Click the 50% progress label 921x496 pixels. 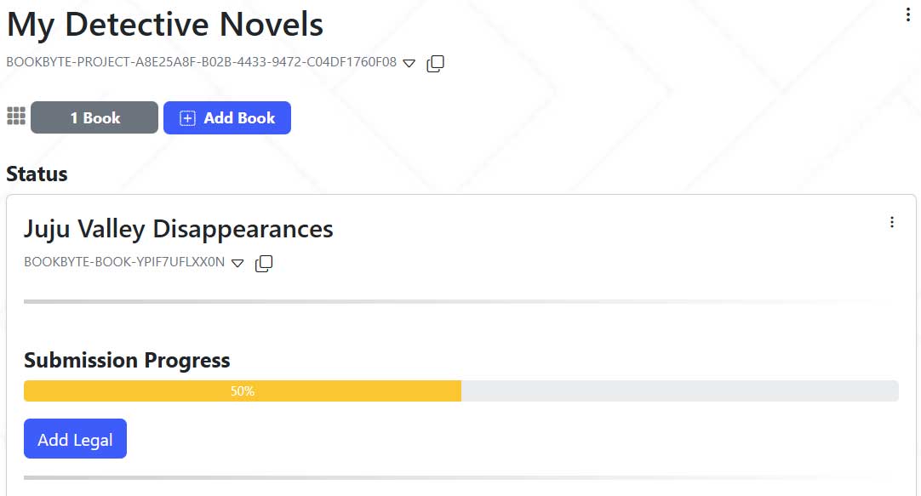[x=243, y=391]
